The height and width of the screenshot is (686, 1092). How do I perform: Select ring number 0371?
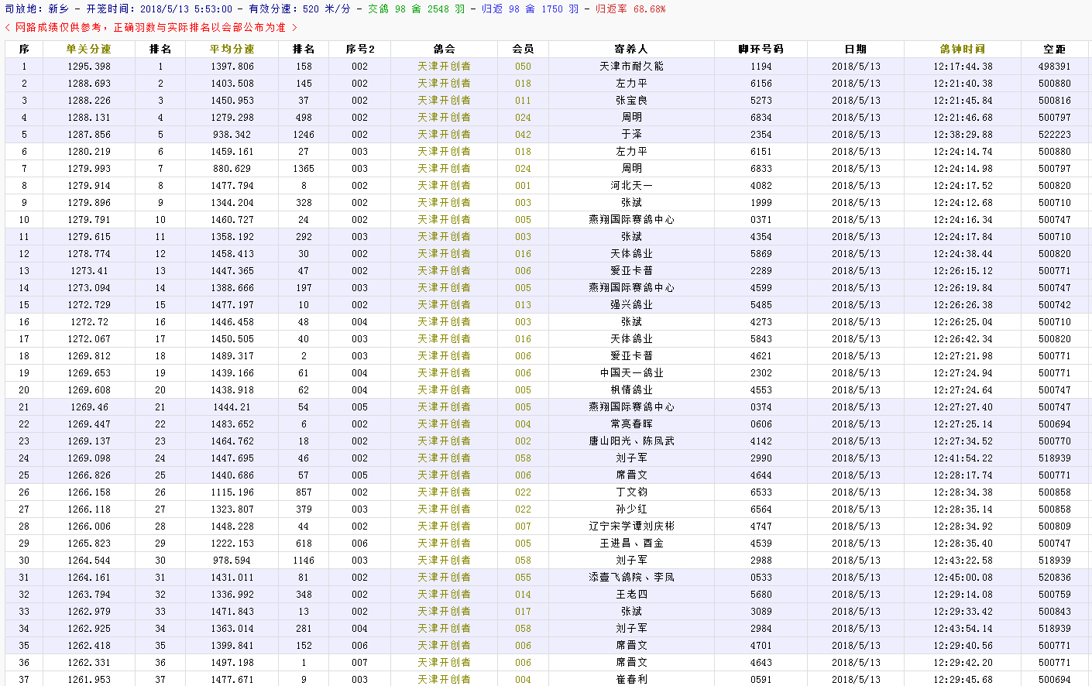click(x=761, y=220)
